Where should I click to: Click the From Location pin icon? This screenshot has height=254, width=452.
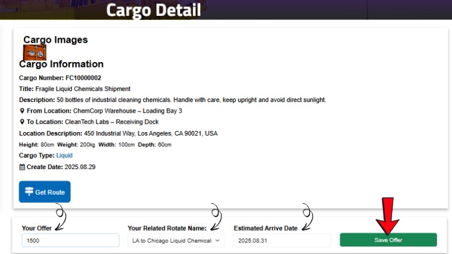click(x=22, y=111)
